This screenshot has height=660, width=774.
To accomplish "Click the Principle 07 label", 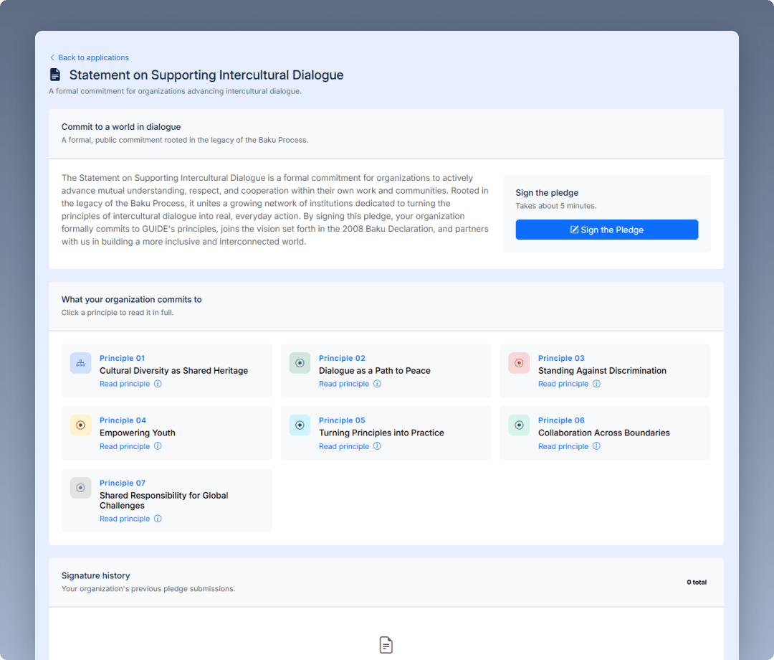I will [x=123, y=483].
